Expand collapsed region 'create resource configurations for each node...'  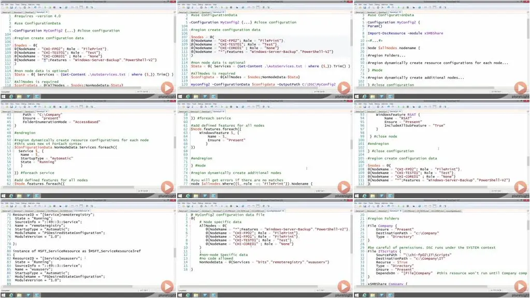coord(366,63)
